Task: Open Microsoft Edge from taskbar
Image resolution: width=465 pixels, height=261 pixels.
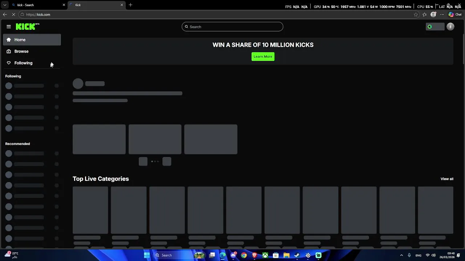Action: coord(223,255)
